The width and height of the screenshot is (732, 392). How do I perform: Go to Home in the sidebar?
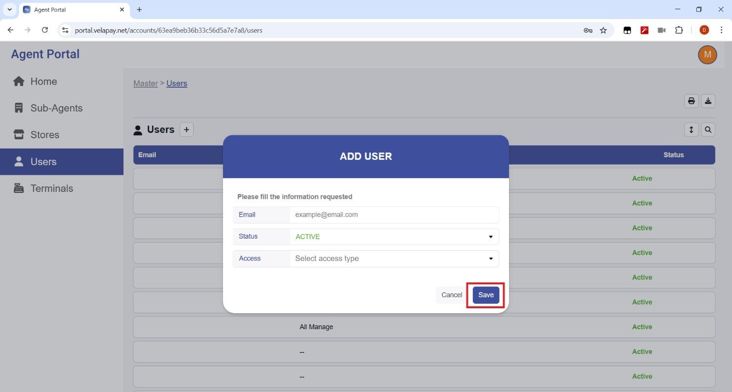pos(43,81)
